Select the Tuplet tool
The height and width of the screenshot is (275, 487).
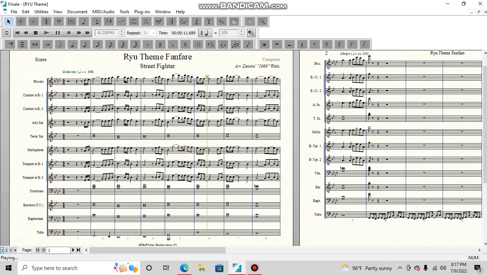(121, 22)
